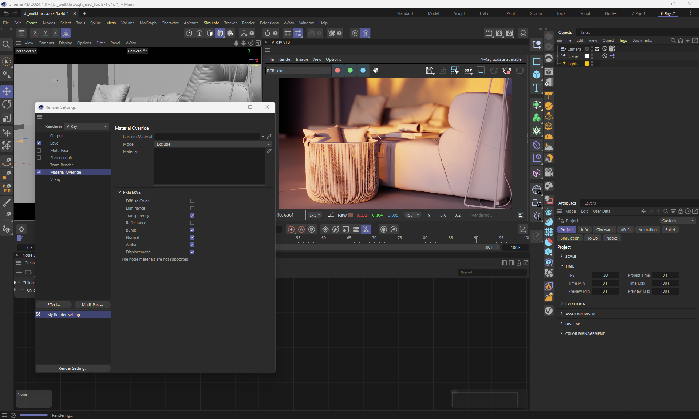Click the save image icon in VFB

[430, 70]
